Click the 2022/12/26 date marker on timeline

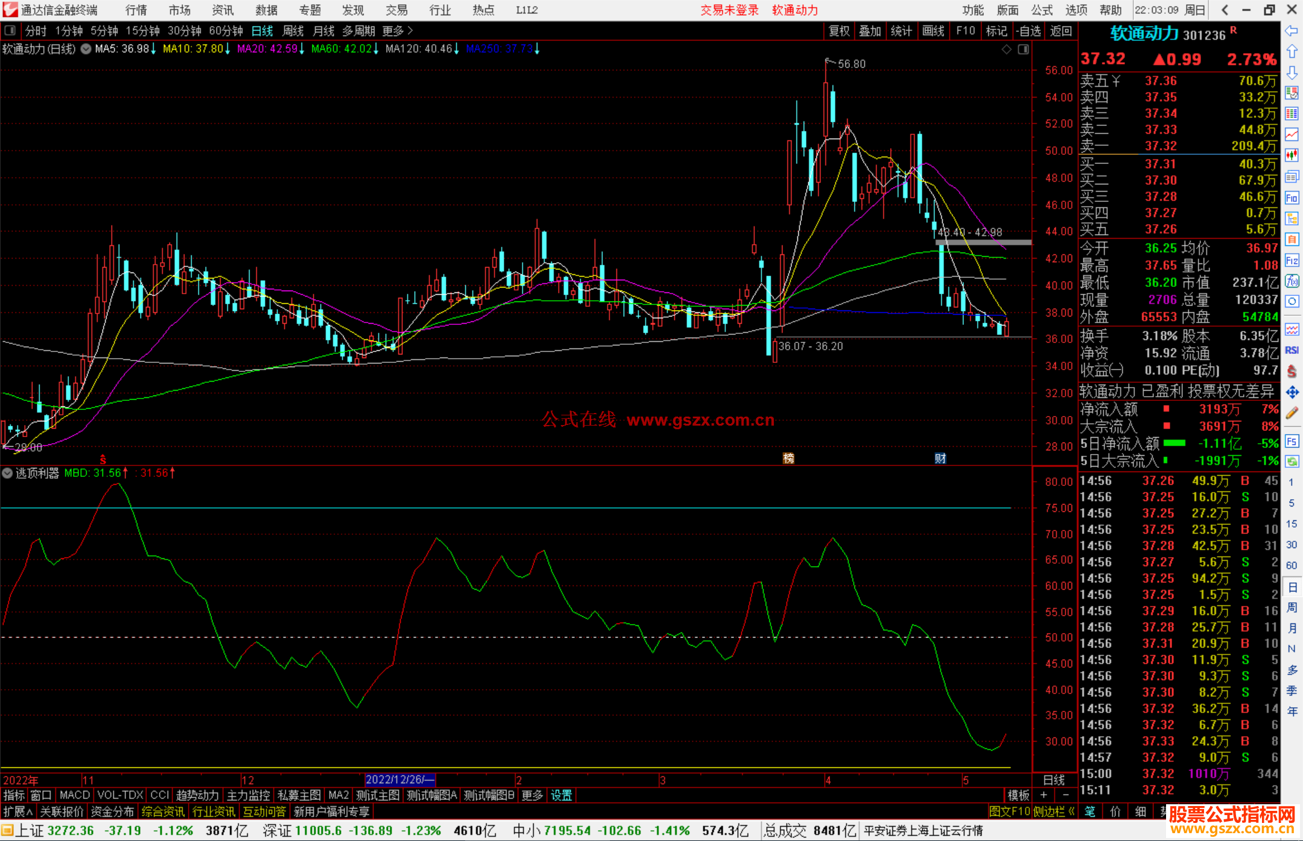pos(399,780)
